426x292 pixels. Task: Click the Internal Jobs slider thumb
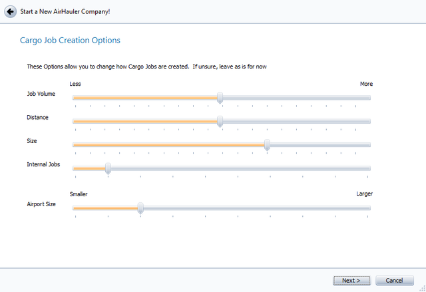[108, 168]
